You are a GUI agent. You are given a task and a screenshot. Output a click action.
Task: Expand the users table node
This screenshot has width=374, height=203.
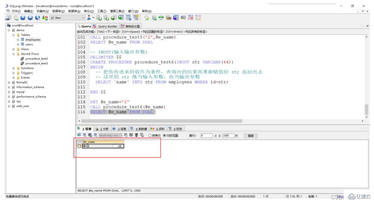17,44
